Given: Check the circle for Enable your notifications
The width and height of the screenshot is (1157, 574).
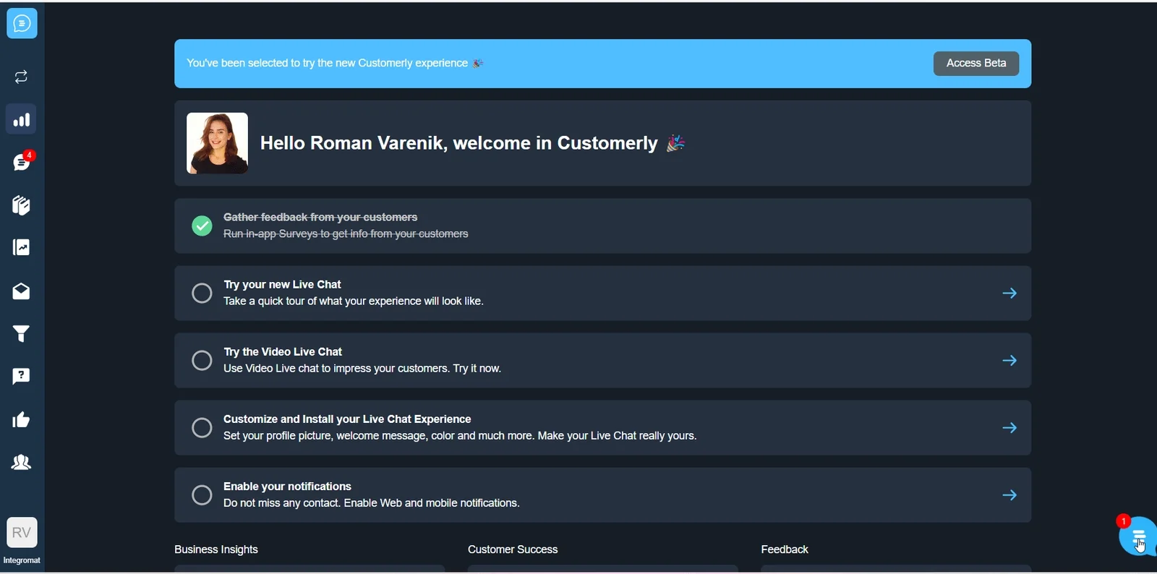Looking at the screenshot, I should pyautogui.click(x=202, y=494).
